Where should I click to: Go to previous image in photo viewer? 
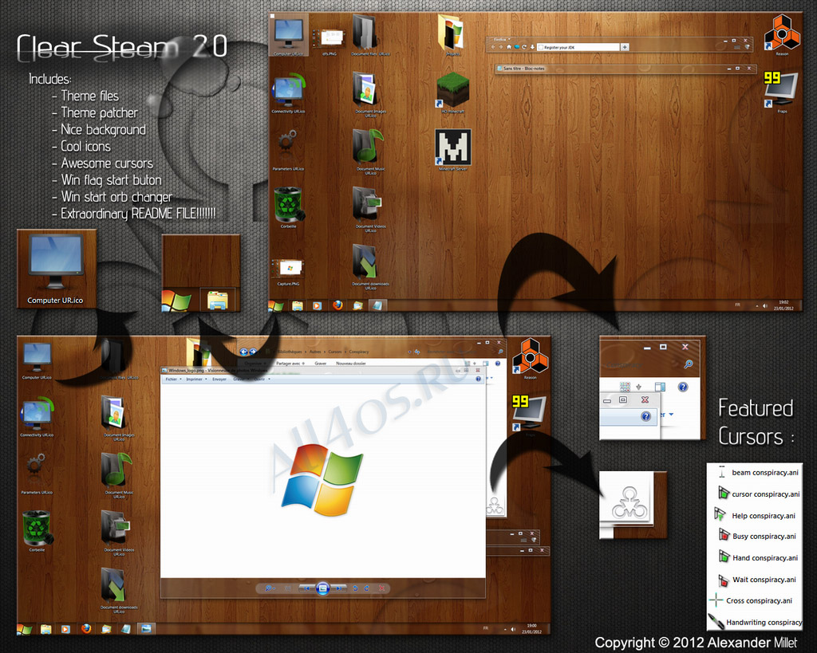307,588
